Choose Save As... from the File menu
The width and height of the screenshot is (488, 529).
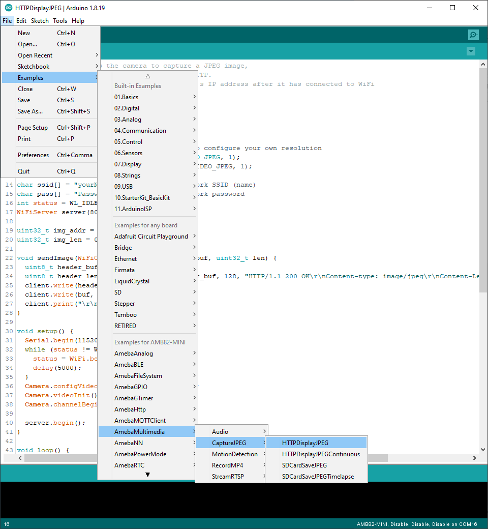(x=51, y=111)
